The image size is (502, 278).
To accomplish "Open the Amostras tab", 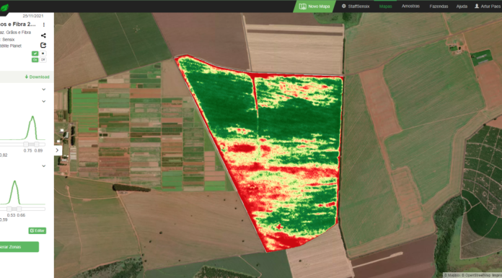I will [410, 6].
